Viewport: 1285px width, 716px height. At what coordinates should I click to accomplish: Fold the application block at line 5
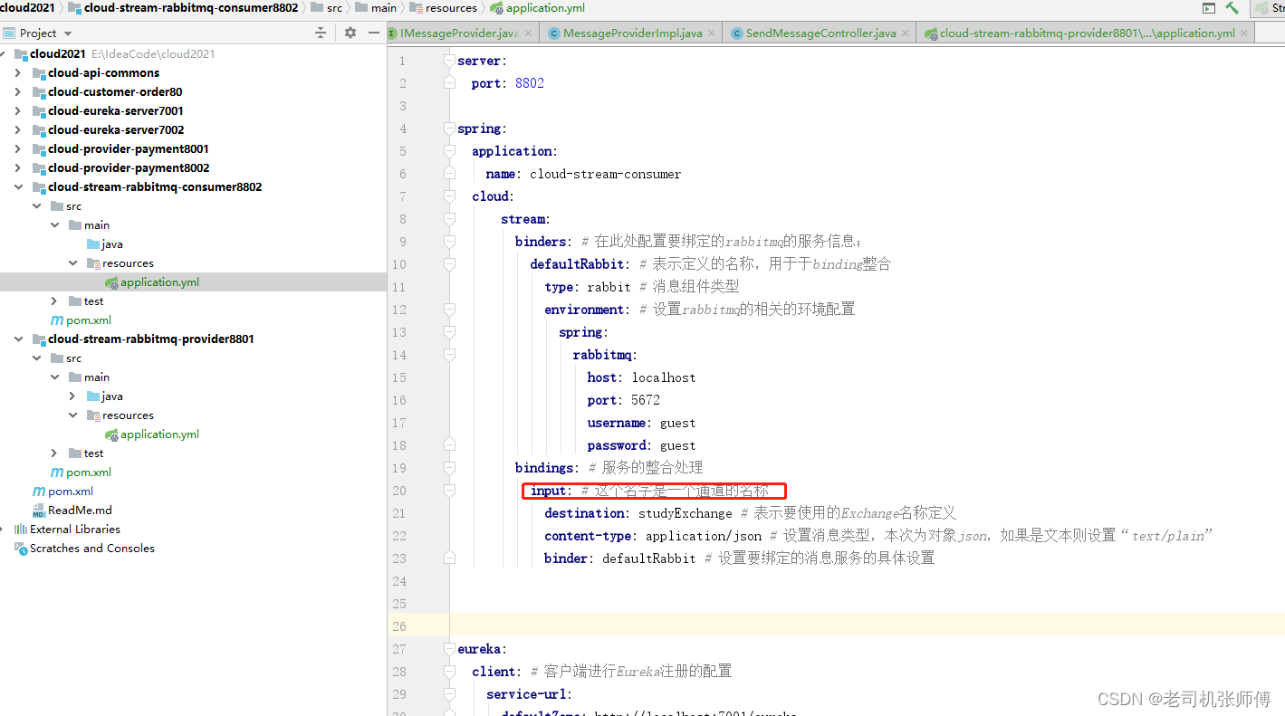click(449, 151)
